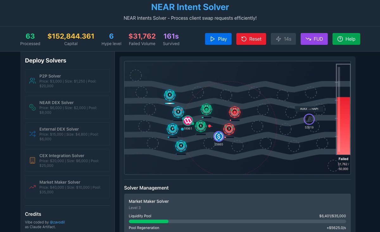Click the Process client swap requests subtitle
The image size is (380, 232).
coord(190,18)
